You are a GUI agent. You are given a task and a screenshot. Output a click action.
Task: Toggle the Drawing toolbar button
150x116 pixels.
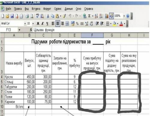click(x=111, y=16)
